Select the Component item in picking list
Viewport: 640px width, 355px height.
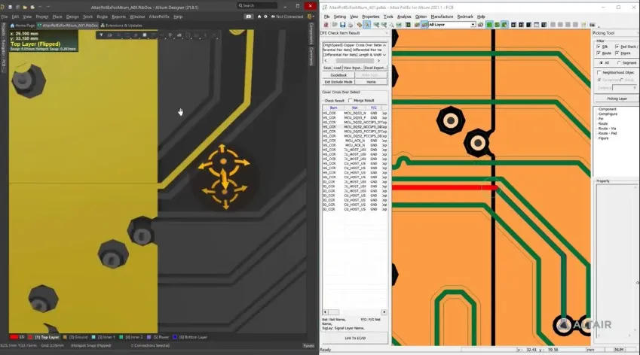(x=608, y=109)
